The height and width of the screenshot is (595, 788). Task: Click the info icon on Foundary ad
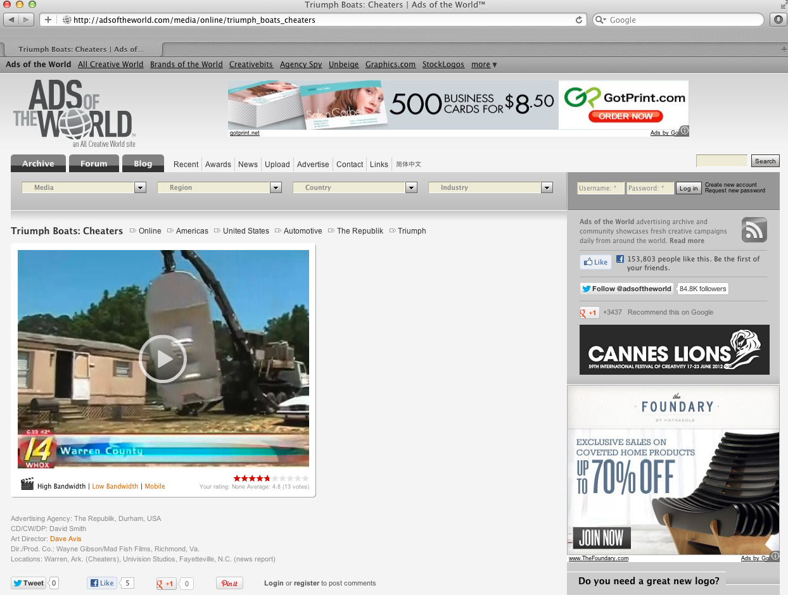775,556
